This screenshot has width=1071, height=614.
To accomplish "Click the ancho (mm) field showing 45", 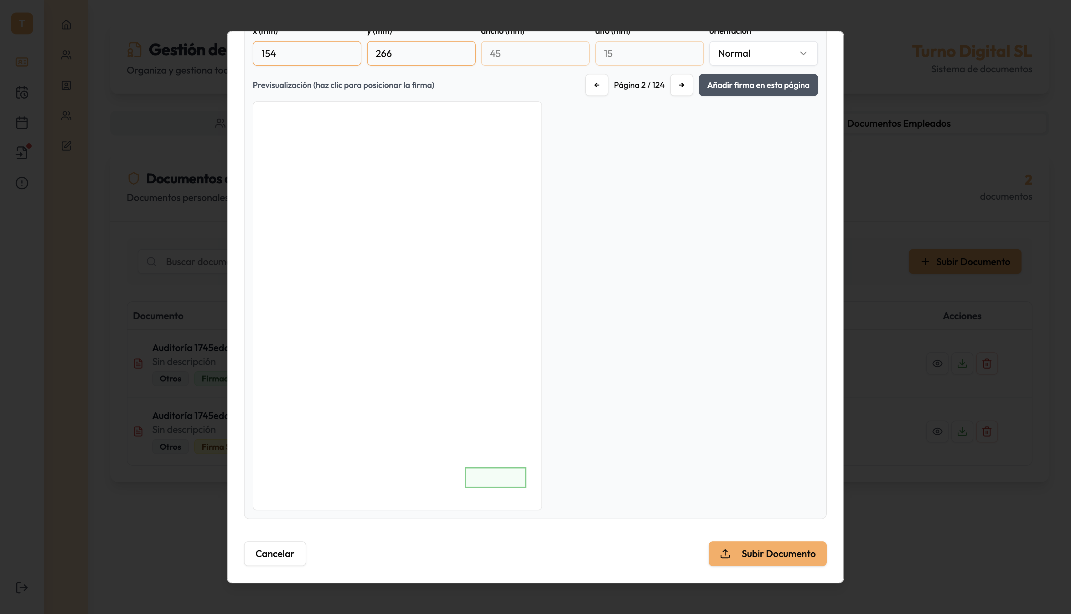I will pos(535,54).
